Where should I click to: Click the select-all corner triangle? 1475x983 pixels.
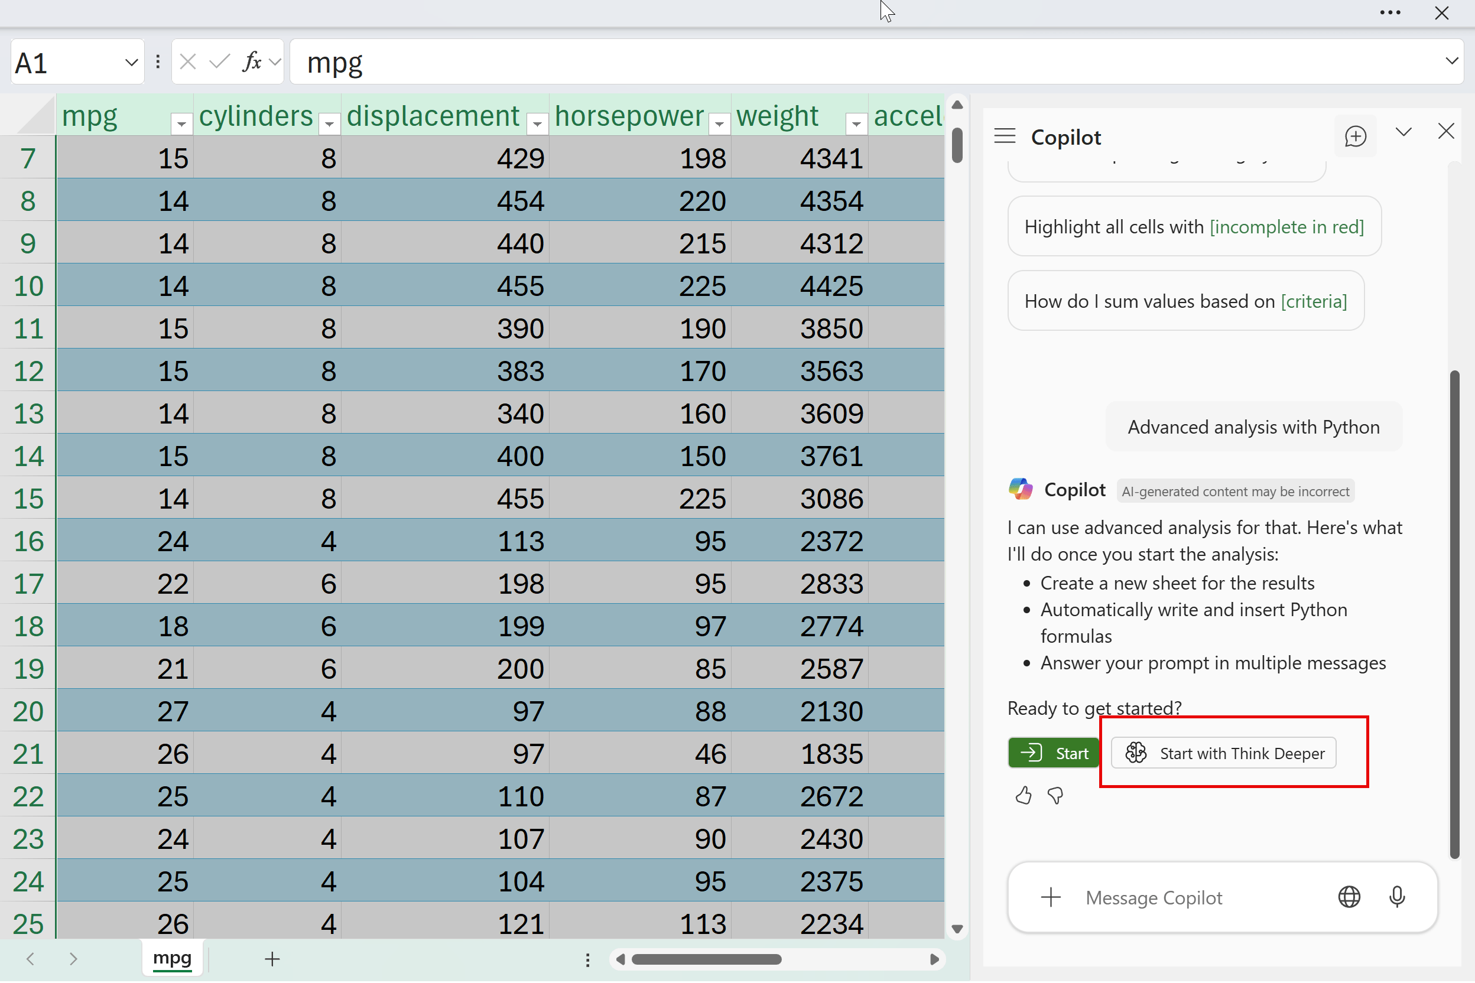35,115
